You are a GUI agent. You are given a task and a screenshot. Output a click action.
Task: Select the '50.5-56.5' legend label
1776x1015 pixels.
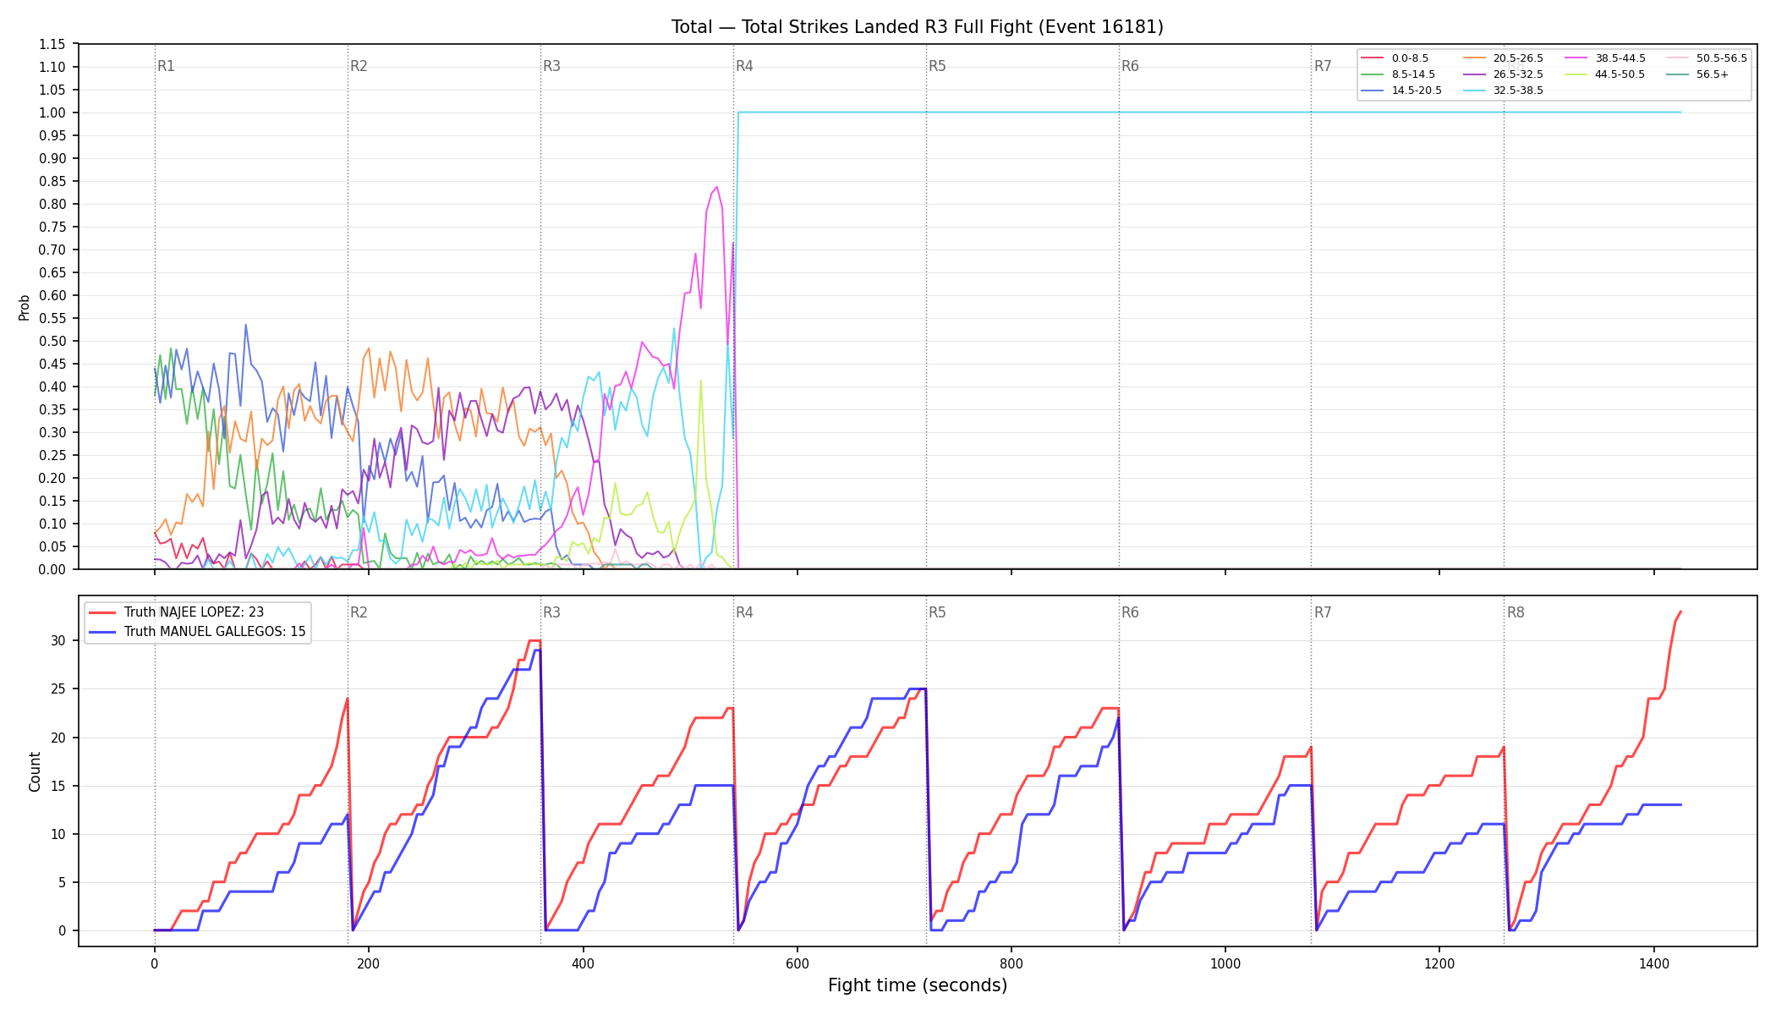coord(1722,58)
